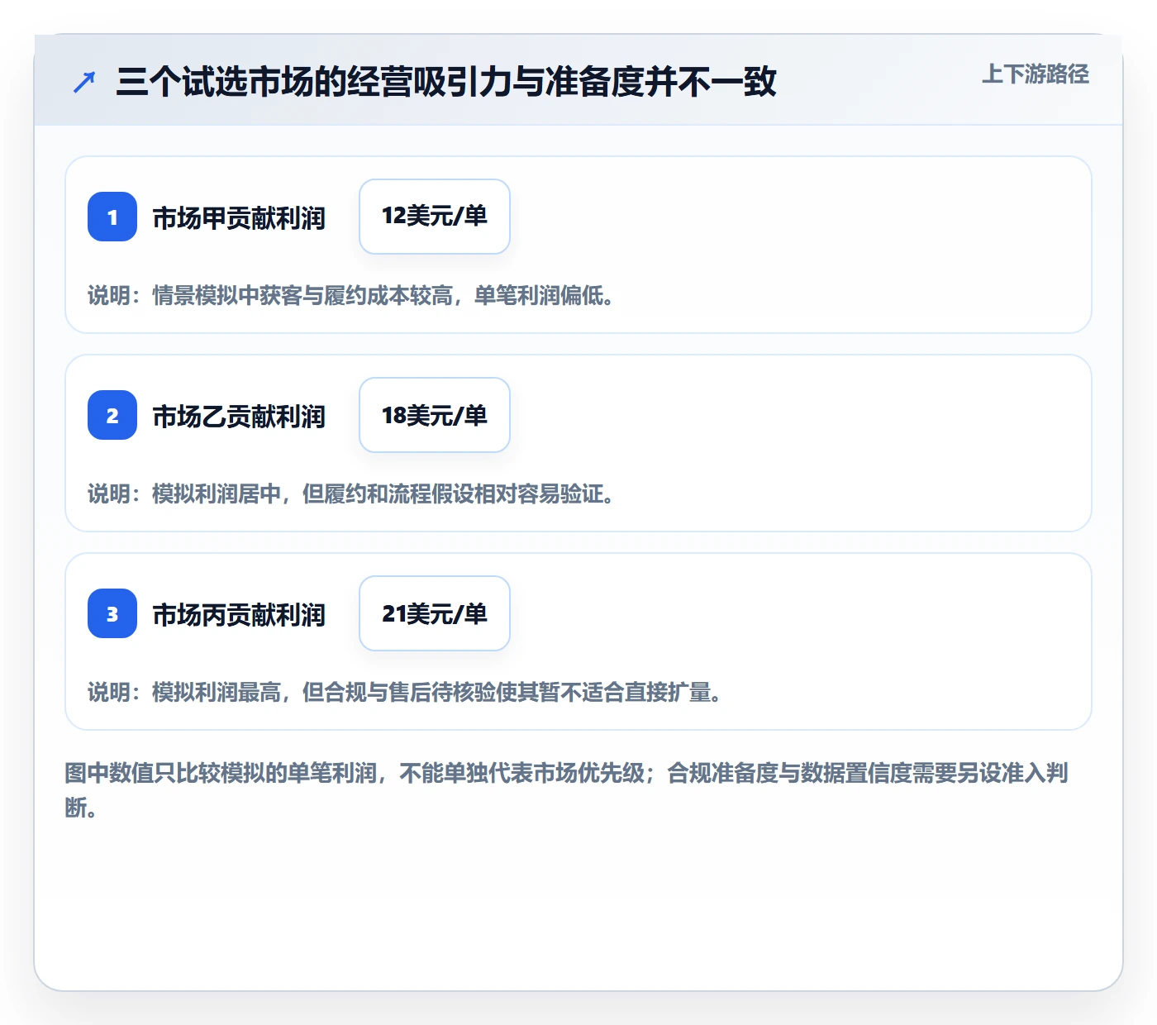The image size is (1157, 1025).
Task: Select the 12美元/单 value pill
Action: (x=435, y=217)
